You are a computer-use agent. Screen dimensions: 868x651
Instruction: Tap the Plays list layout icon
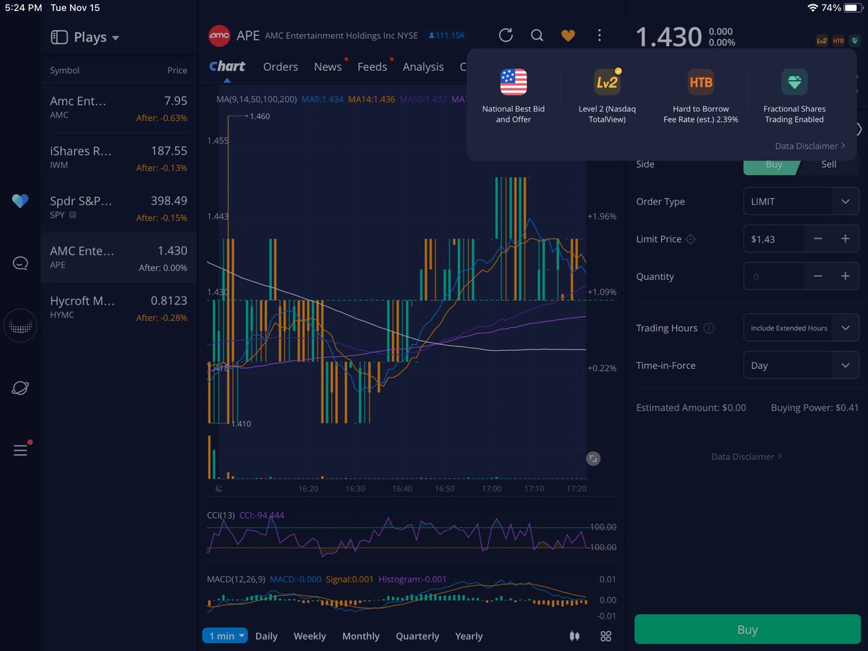(x=59, y=37)
